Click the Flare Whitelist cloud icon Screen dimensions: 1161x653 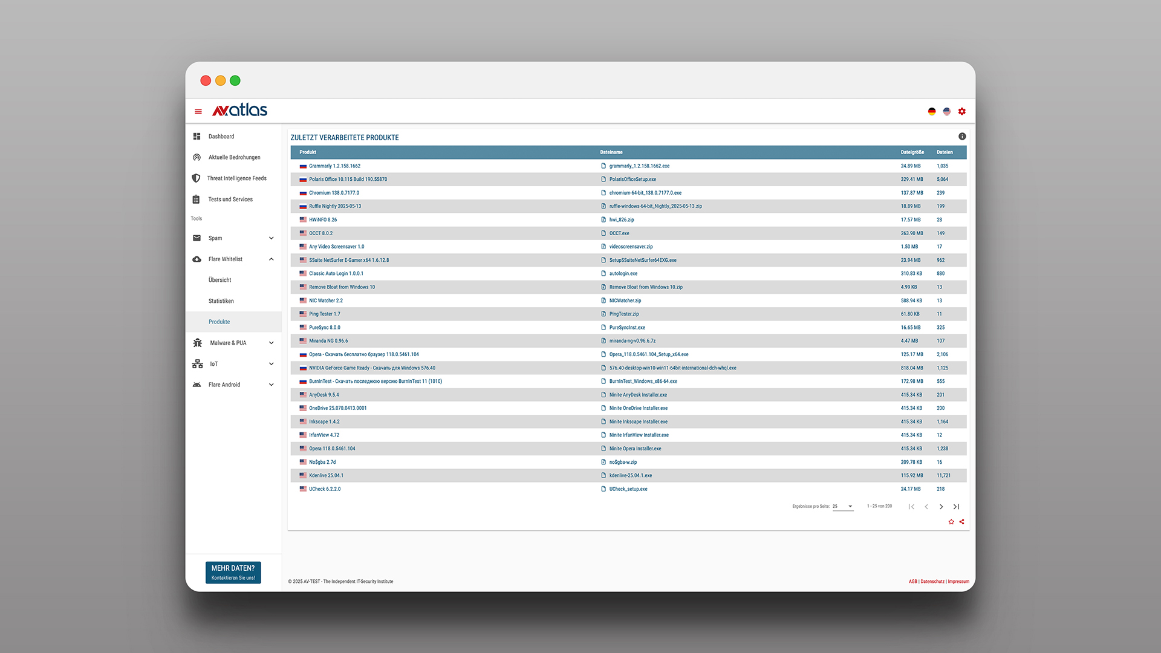tap(197, 259)
